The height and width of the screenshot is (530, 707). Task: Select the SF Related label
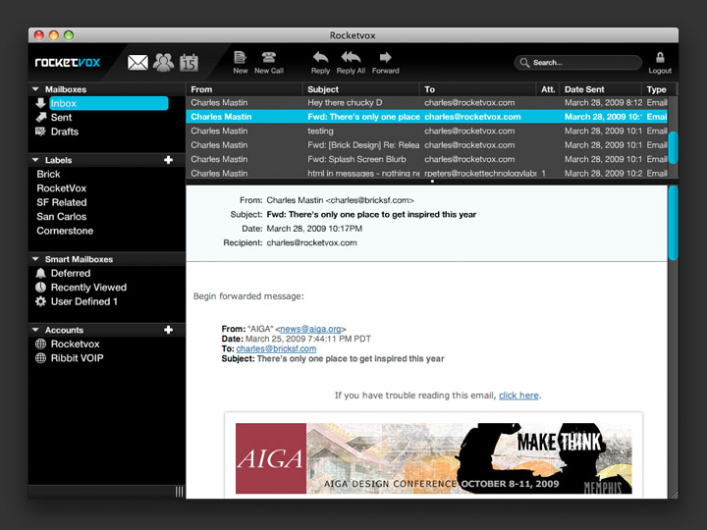[x=62, y=202]
